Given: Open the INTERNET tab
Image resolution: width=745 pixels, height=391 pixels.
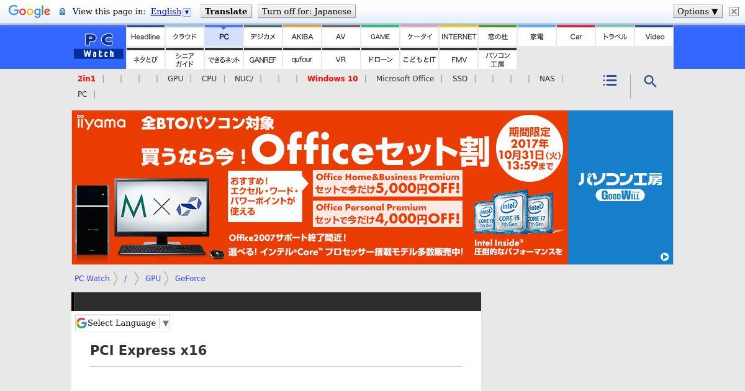Looking at the screenshot, I should 459,37.
